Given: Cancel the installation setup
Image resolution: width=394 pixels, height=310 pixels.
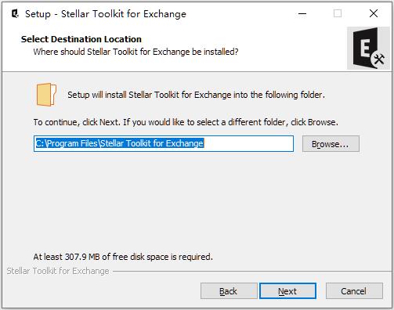Looking at the screenshot, I should (x=354, y=291).
